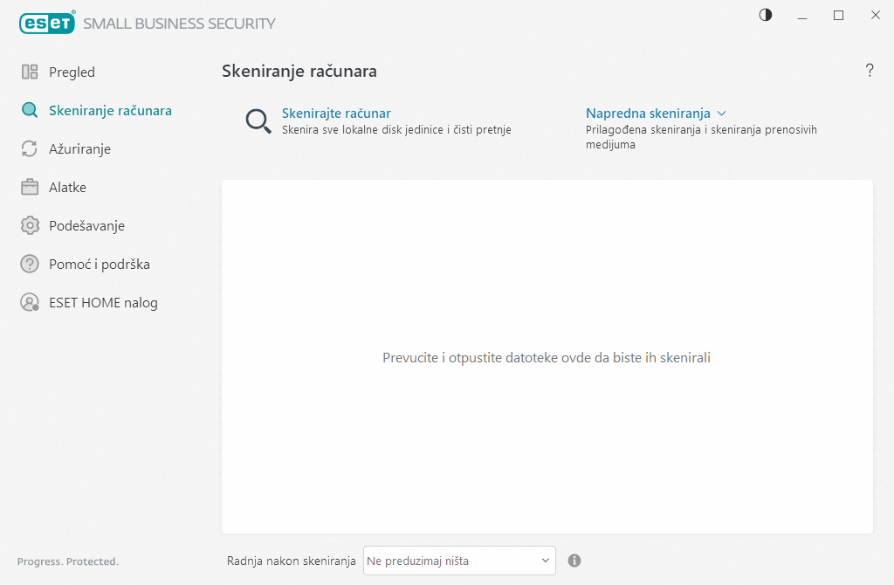
Task: Click the magnifier icon beside Skeniranje računara
Action: tap(30, 111)
